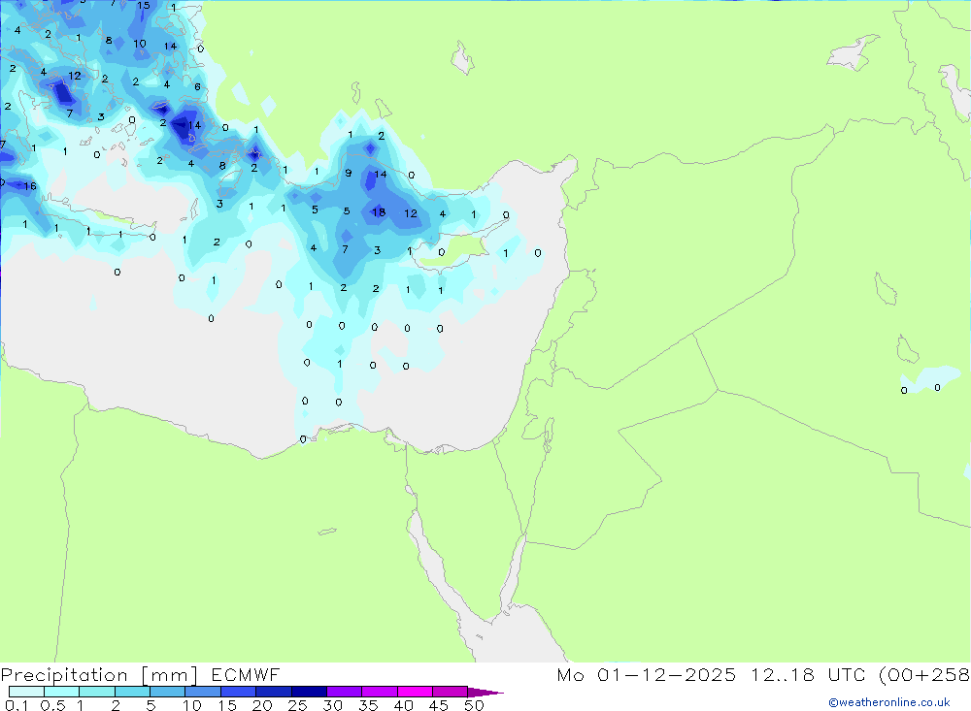Viewport: 971px width, 711px height.
Task: Click the '9' precipitation value on map
Action: 348,173
